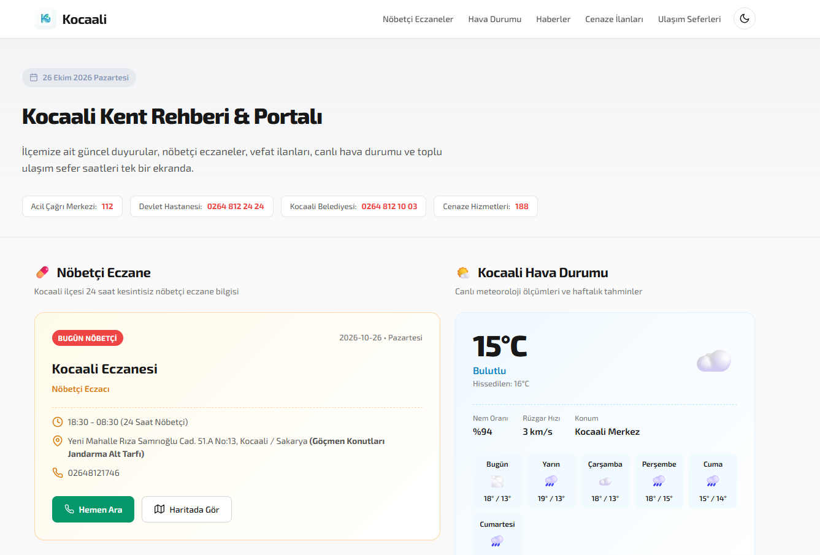Click the location pin icon beside the address
This screenshot has height=555, width=820.
point(58,441)
